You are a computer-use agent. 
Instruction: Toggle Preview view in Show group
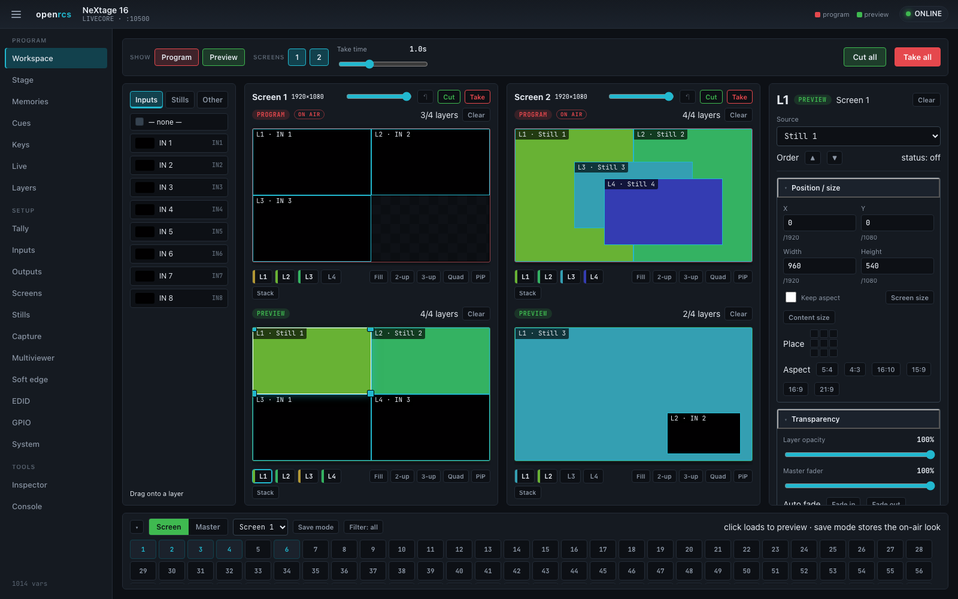tap(223, 58)
